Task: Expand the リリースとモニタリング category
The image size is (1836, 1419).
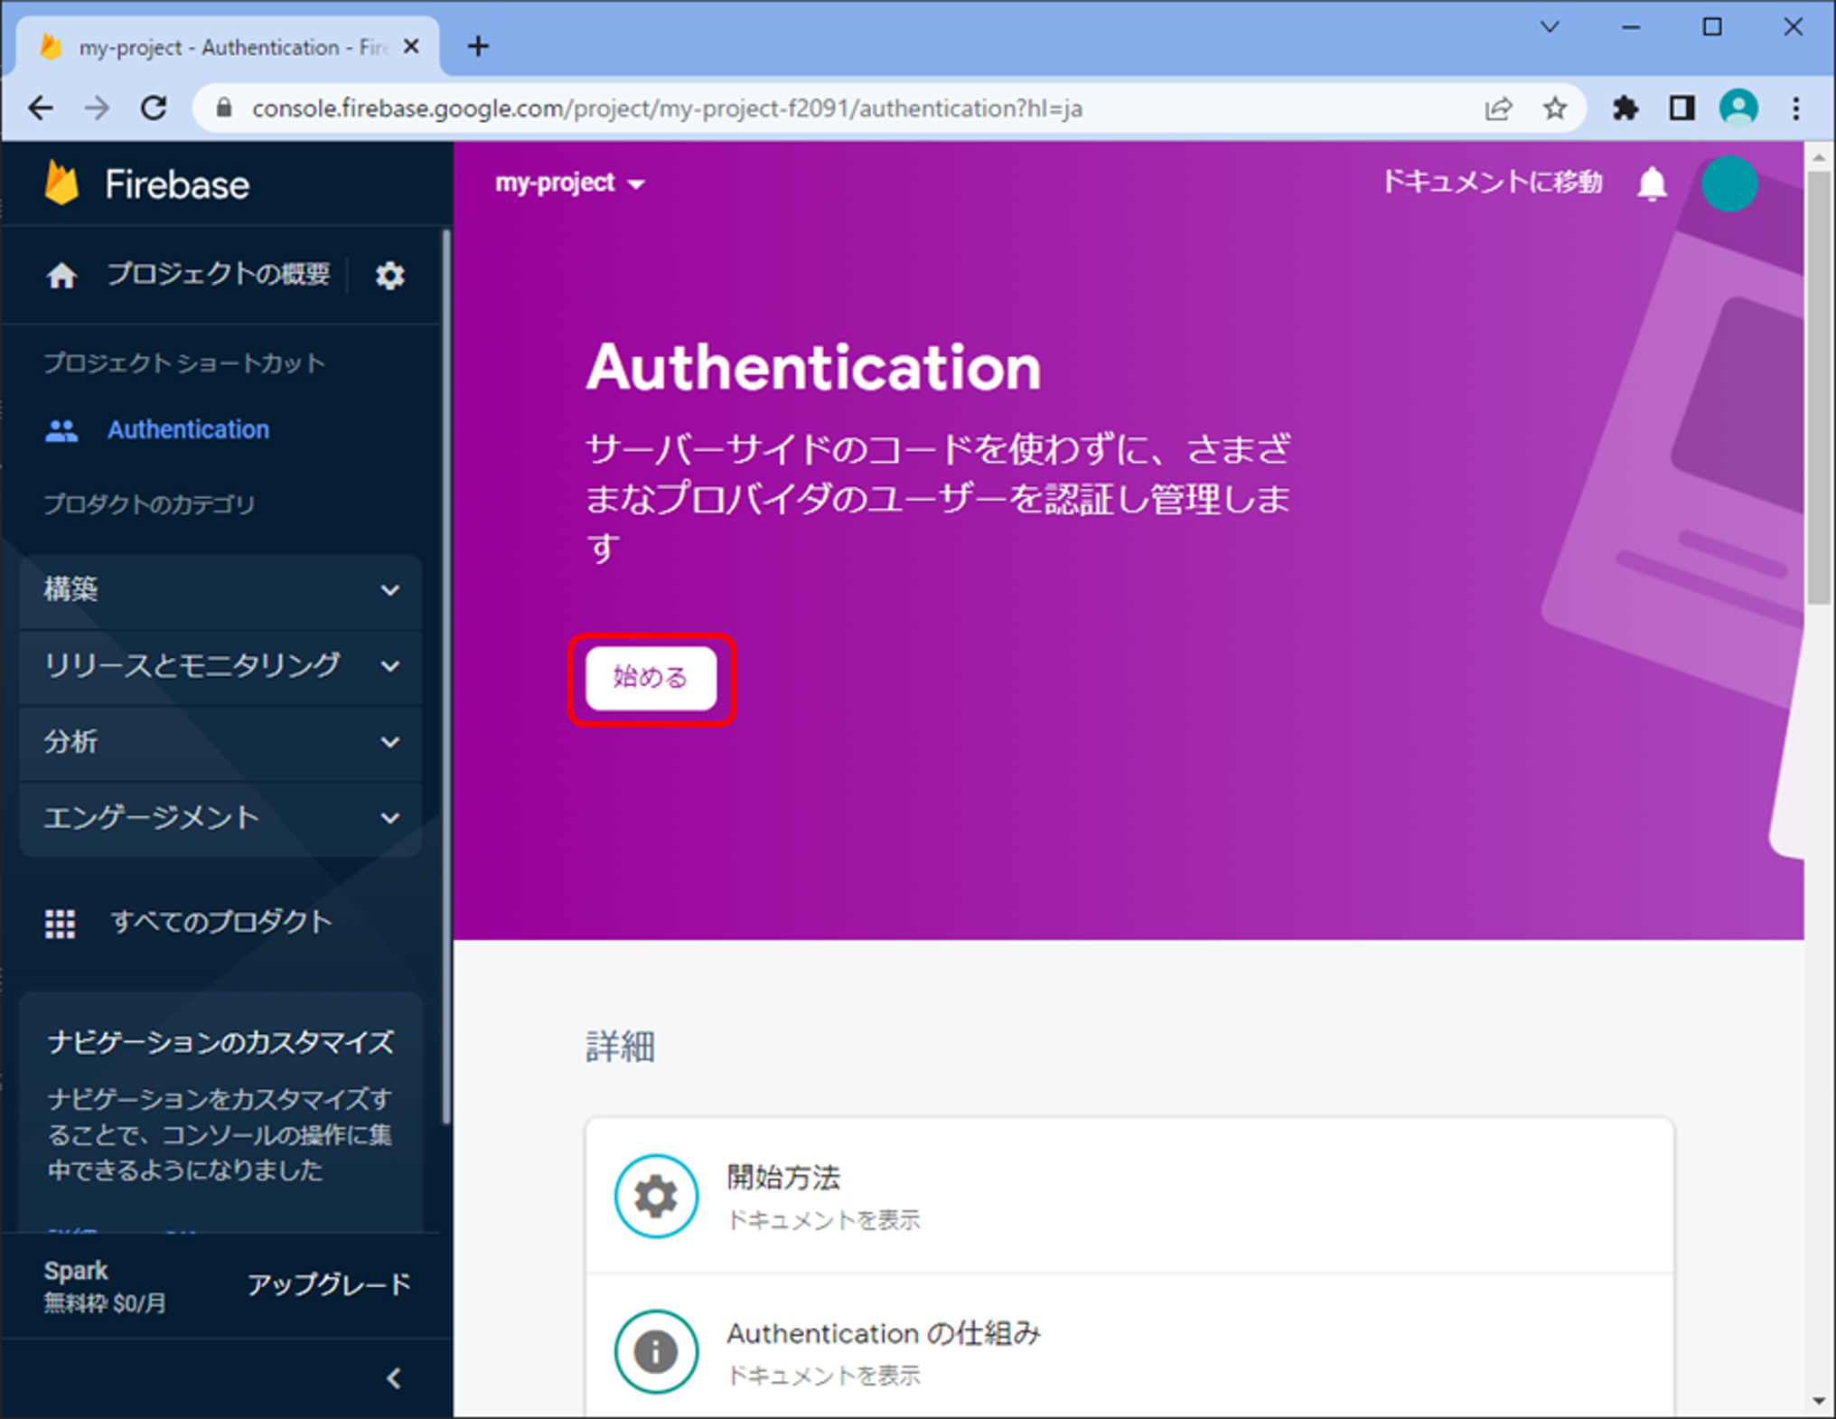Action: point(220,666)
